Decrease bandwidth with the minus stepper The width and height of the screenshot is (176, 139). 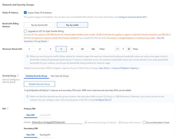(117, 49)
